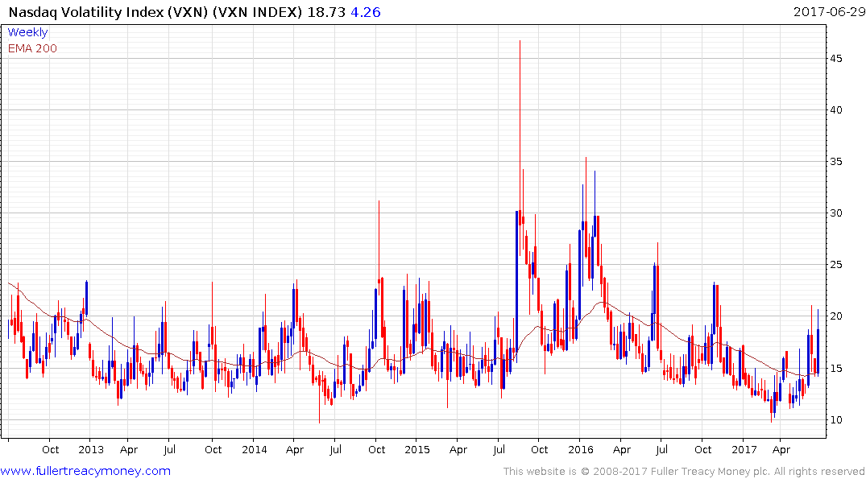Click the early 2016 spike peak near 35
Screen dimensions: 866x483
pyautogui.click(x=586, y=159)
